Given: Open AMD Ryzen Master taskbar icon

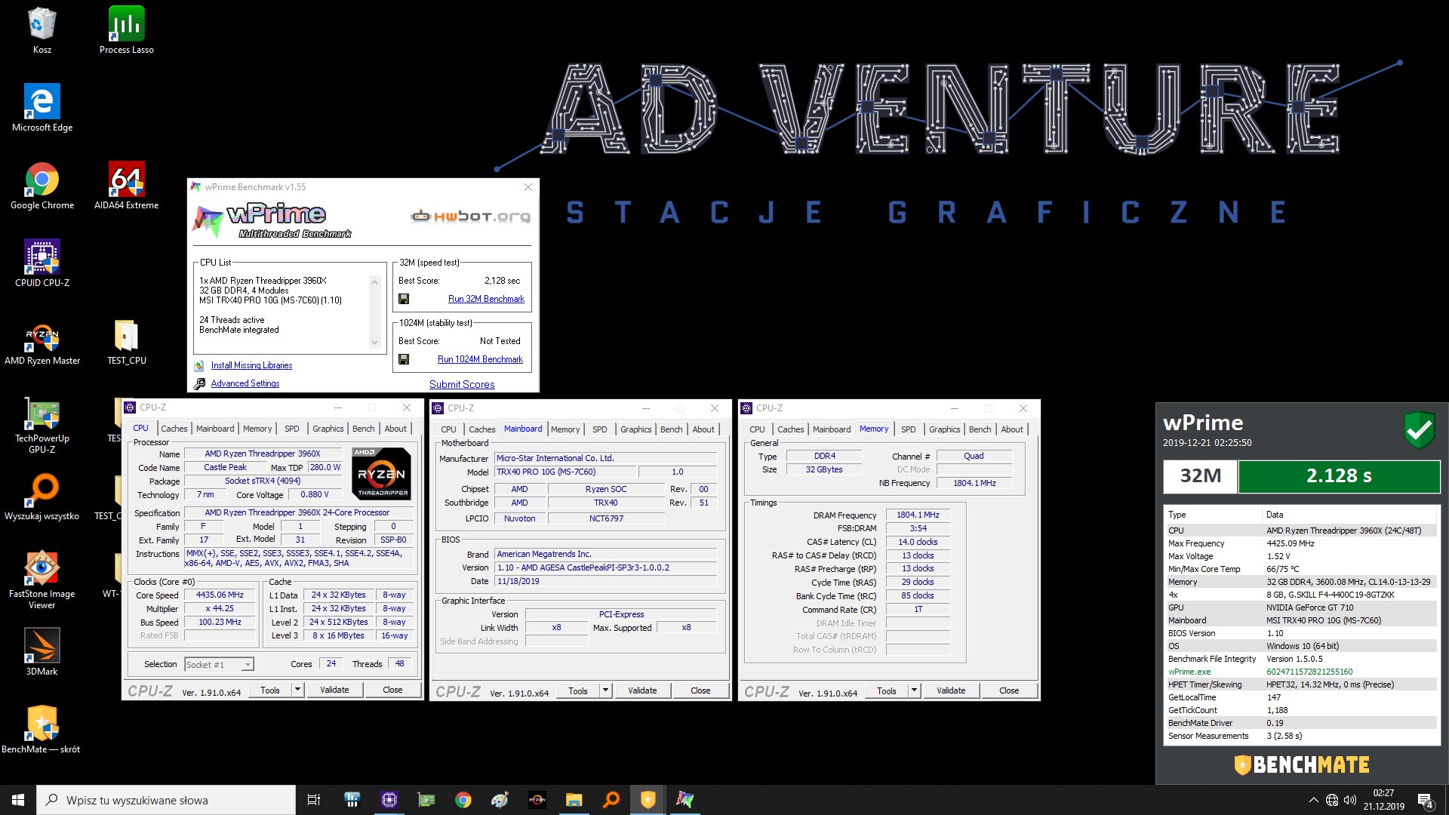Looking at the screenshot, I should (x=537, y=800).
